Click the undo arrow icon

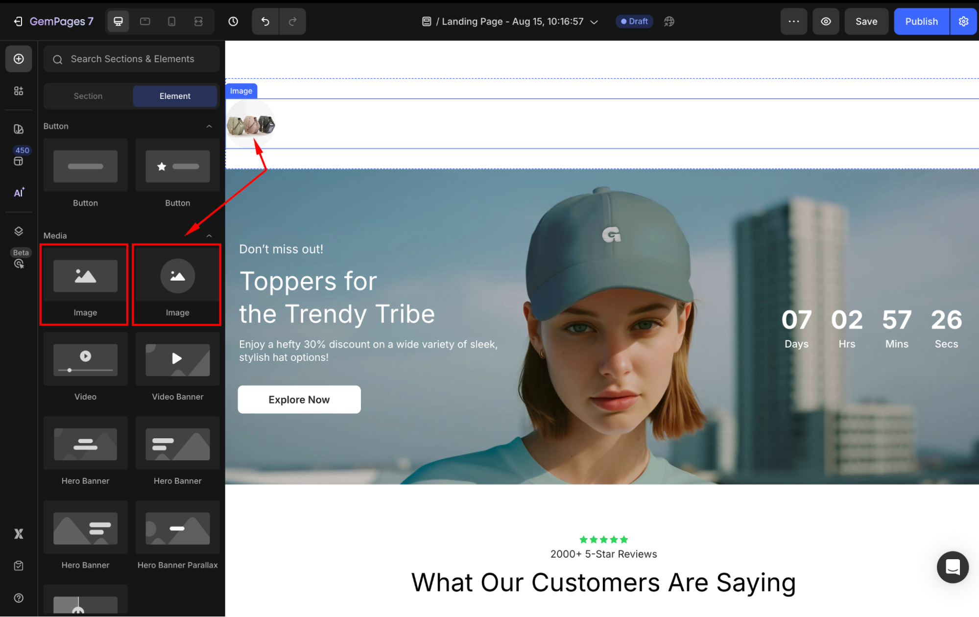(x=265, y=22)
